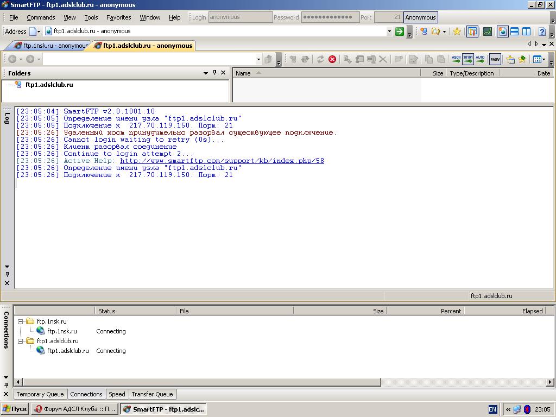Click the green Go arrow button
Image resolution: width=556 pixels, height=417 pixels.
coord(400,31)
